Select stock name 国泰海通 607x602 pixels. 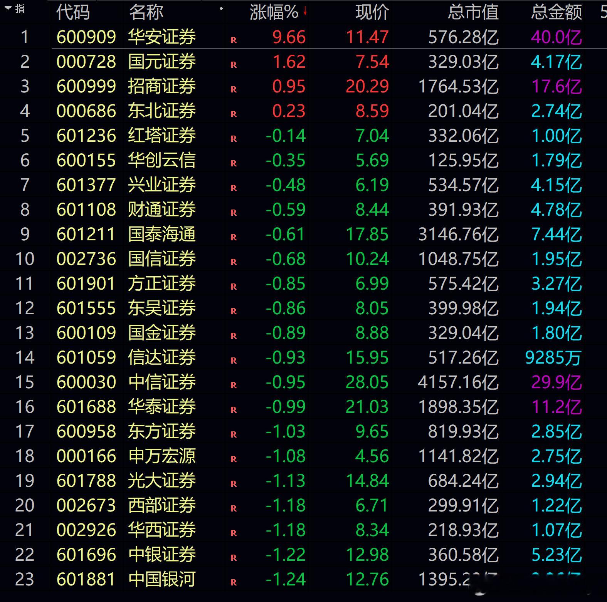click(162, 234)
